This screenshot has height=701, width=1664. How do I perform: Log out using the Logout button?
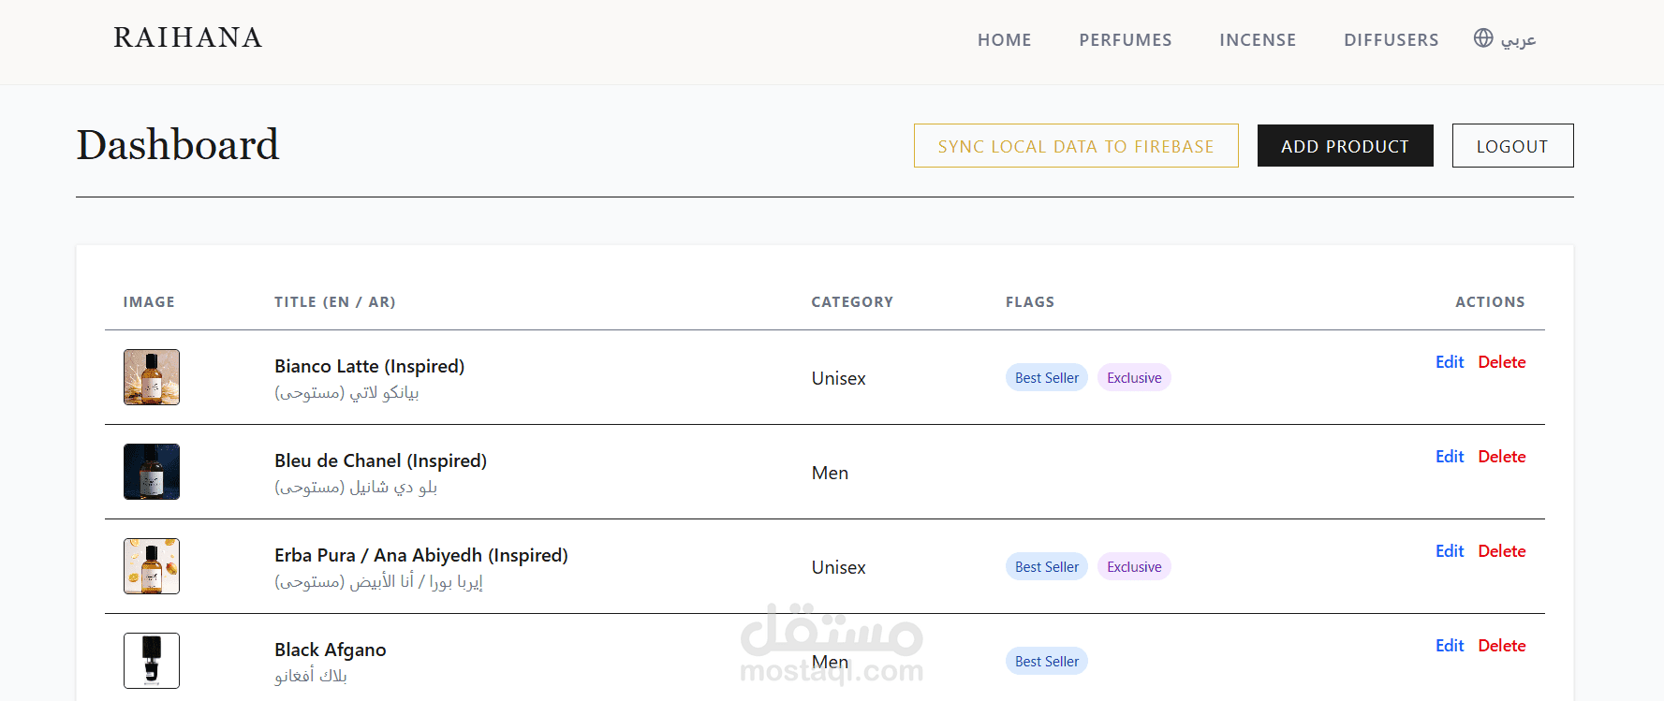tap(1512, 146)
